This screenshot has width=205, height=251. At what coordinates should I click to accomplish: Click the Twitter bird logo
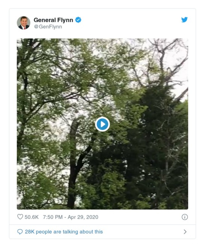[184, 20]
